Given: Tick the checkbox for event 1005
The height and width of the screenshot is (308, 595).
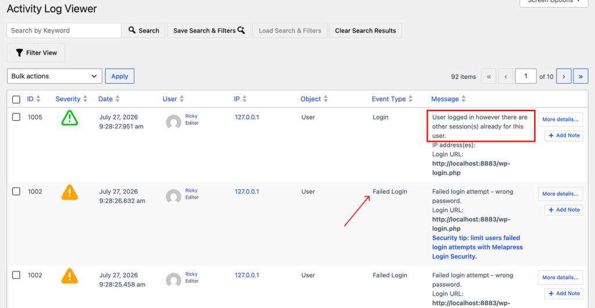Looking at the screenshot, I should tap(16, 117).
